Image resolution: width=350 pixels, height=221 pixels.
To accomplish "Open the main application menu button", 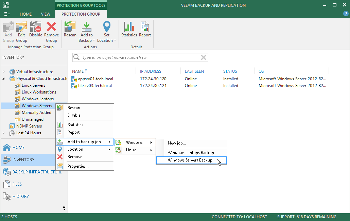I will [7, 14].
